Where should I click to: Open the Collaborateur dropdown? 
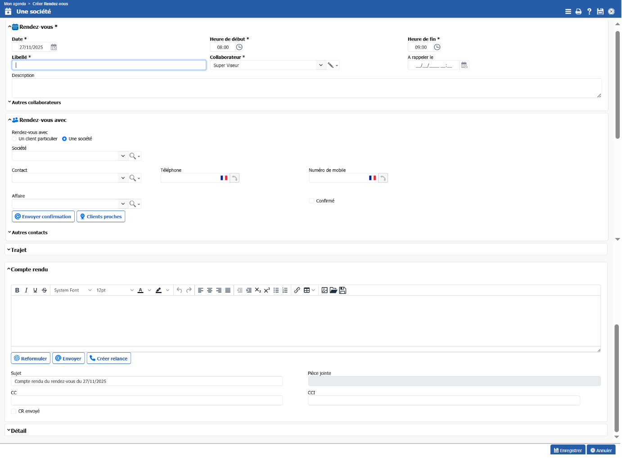320,65
